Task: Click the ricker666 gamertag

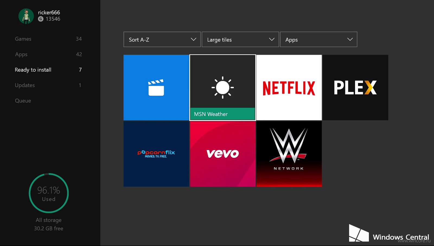Action: coord(49,12)
